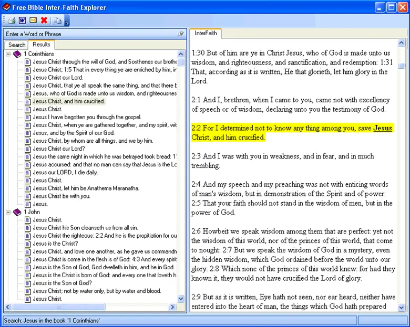Click the Print icon in the toolbar
The width and height of the screenshot is (410, 327).
coord(12,20)
